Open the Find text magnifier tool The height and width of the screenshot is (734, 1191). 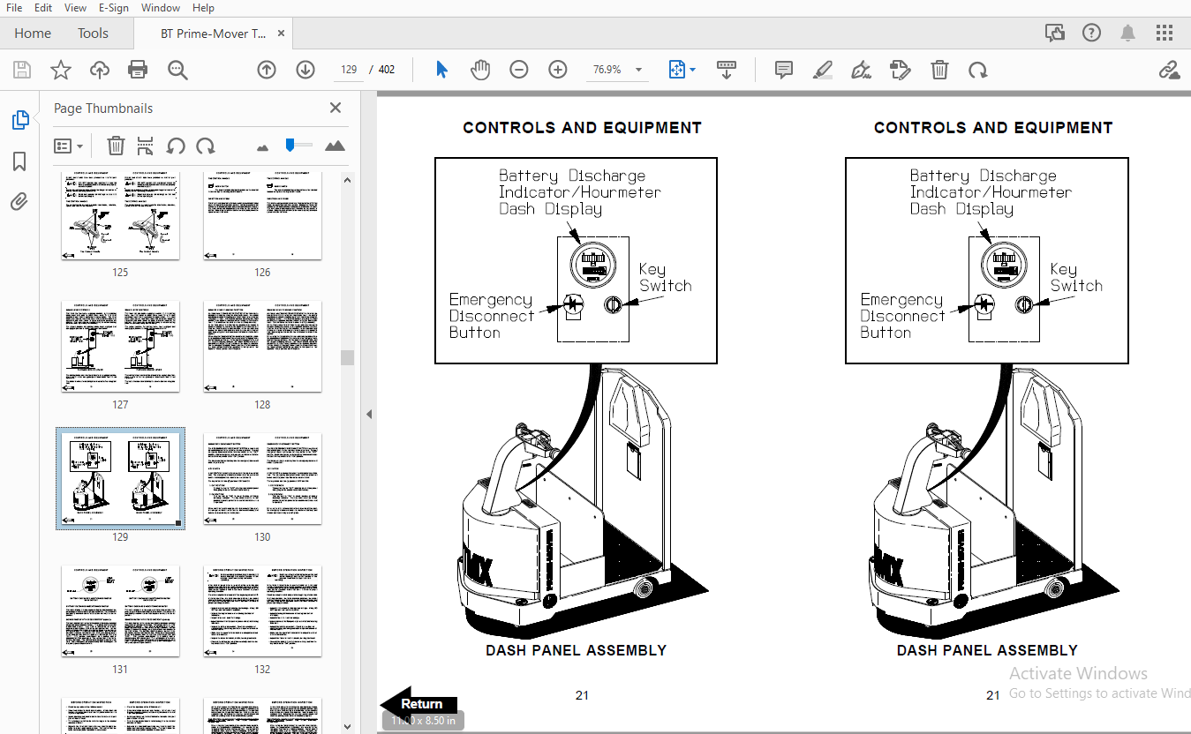click(x=177, y=70)
